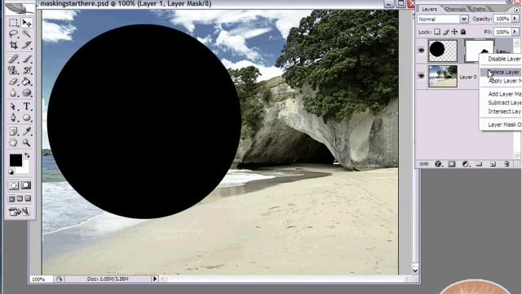Click the Add layer style icon
This screenshot has width=522, height=294.
(438, 164)
